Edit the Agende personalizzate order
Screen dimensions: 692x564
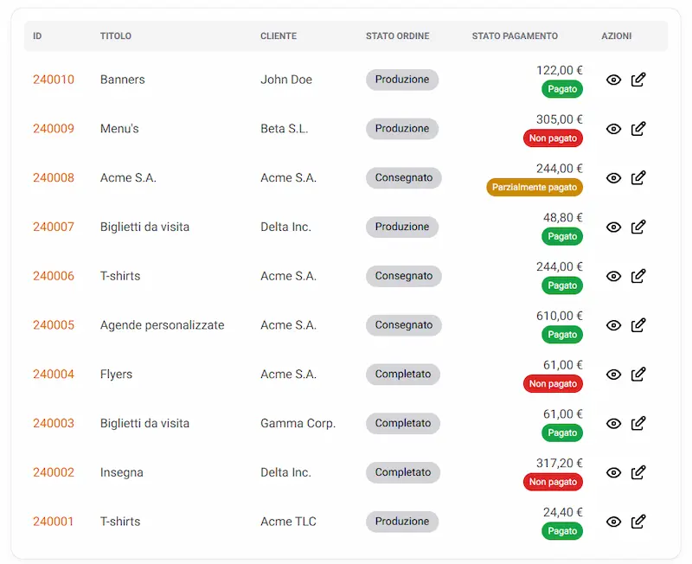pyautogui.click(x=638, y=325)
